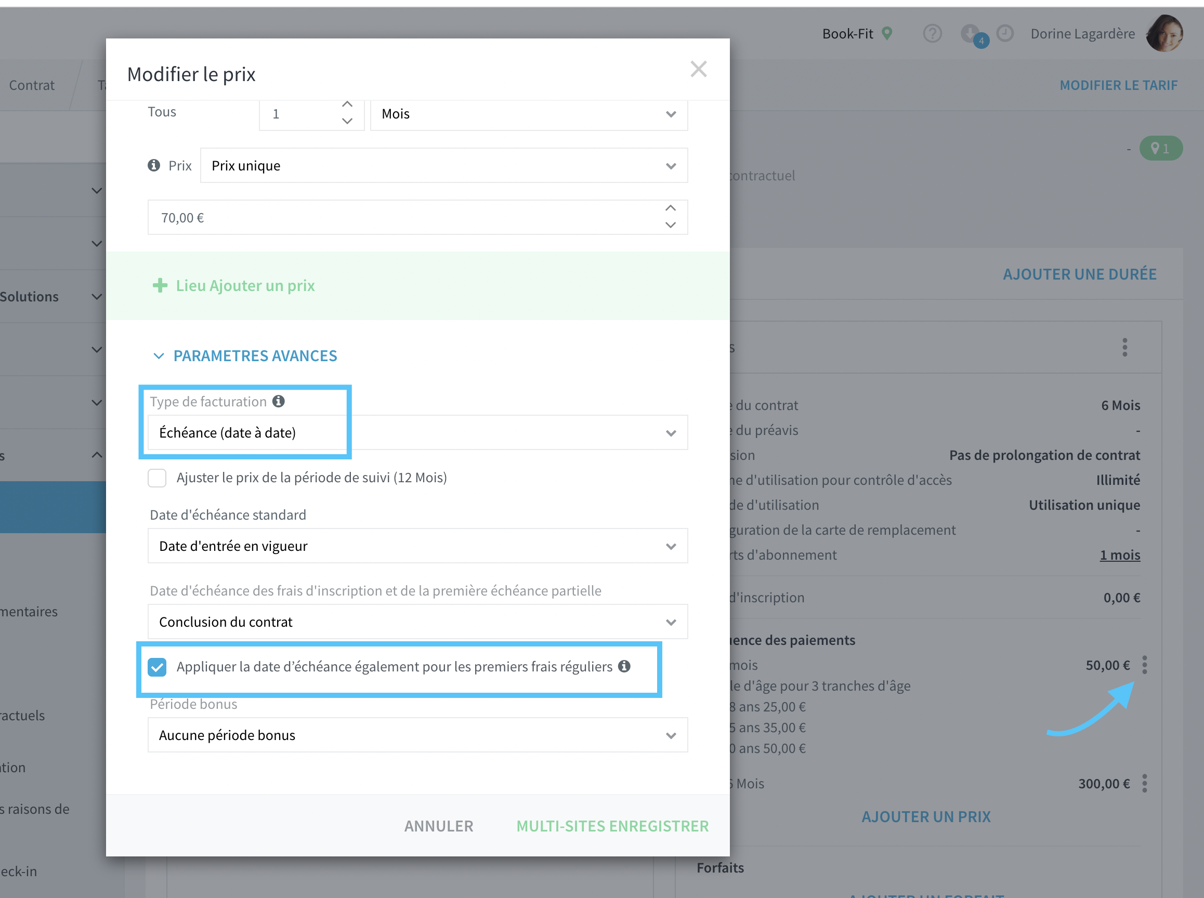Decrease the Tous interval number

coord(347,121)
